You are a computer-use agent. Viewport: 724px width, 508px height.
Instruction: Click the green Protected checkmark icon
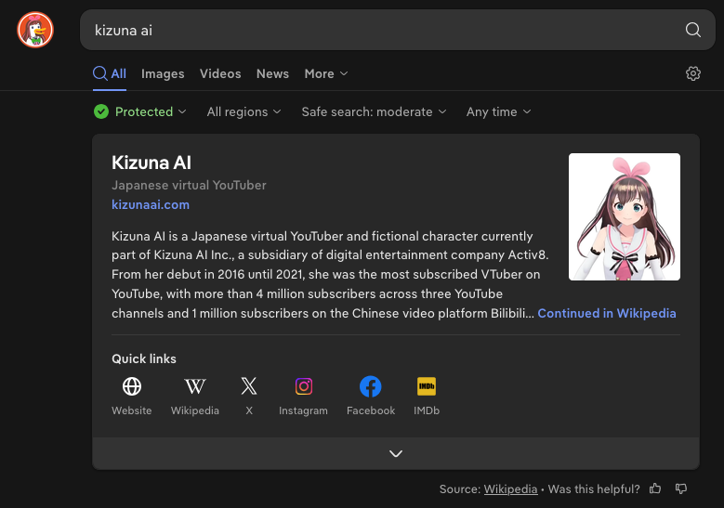point(101,111)
